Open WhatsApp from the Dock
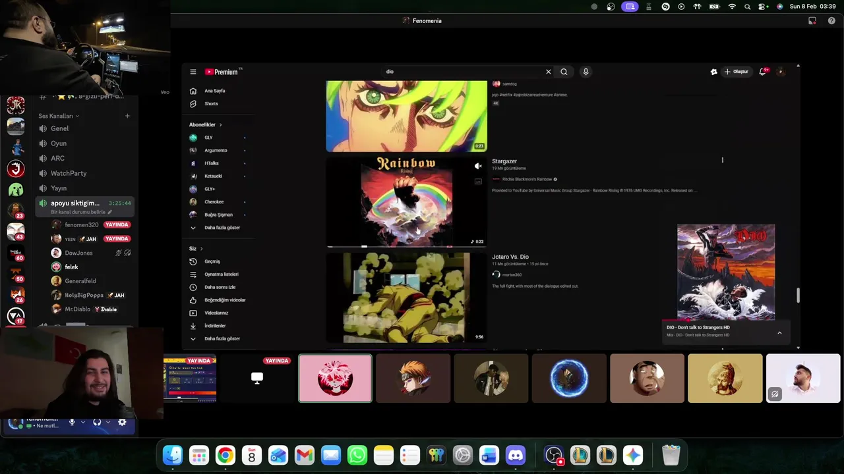The image size is (844, 474). click(x=357, y=455)
